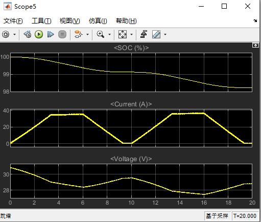Run the simulation with the green play button
Image resolution: width=261 pixels, height=222 pixels.
(x=39, y=34)
